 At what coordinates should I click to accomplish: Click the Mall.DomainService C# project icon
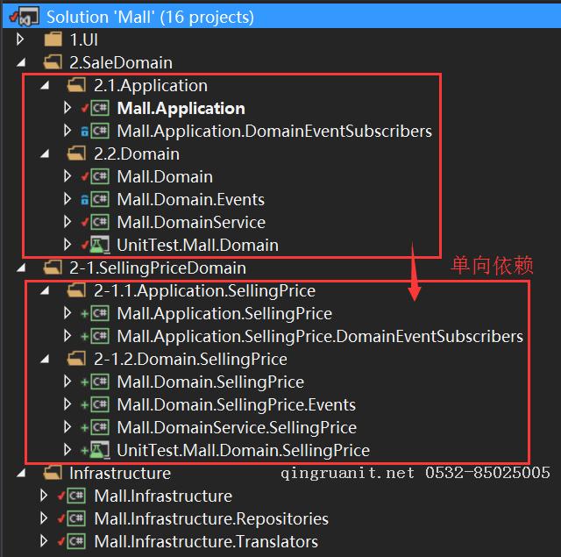pos(100,222)
